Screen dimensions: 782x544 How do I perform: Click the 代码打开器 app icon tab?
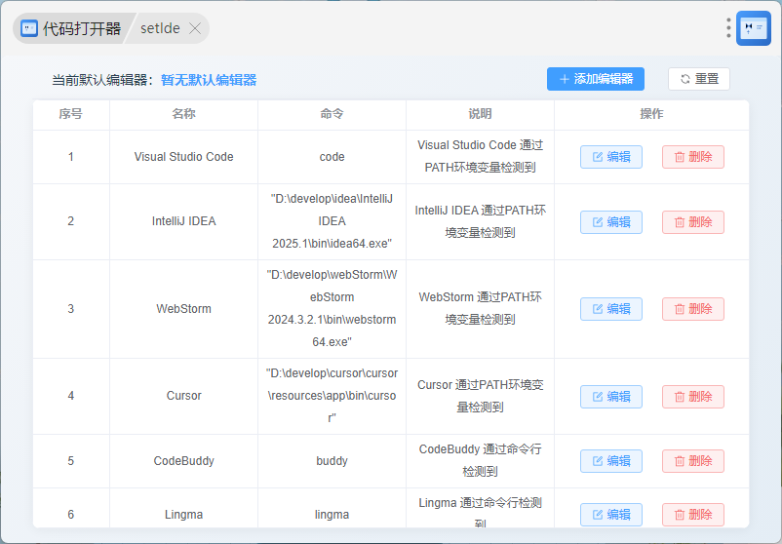click(68, 28)
